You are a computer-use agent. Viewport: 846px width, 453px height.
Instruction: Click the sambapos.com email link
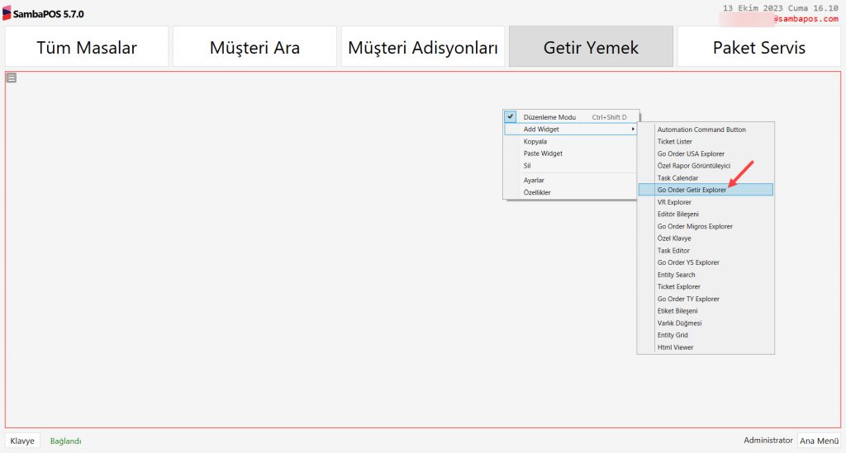(x=806, y=18)
